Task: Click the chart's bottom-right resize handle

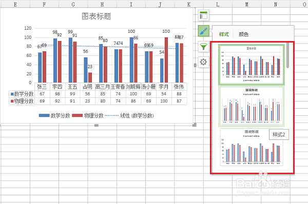Action: 194,125
